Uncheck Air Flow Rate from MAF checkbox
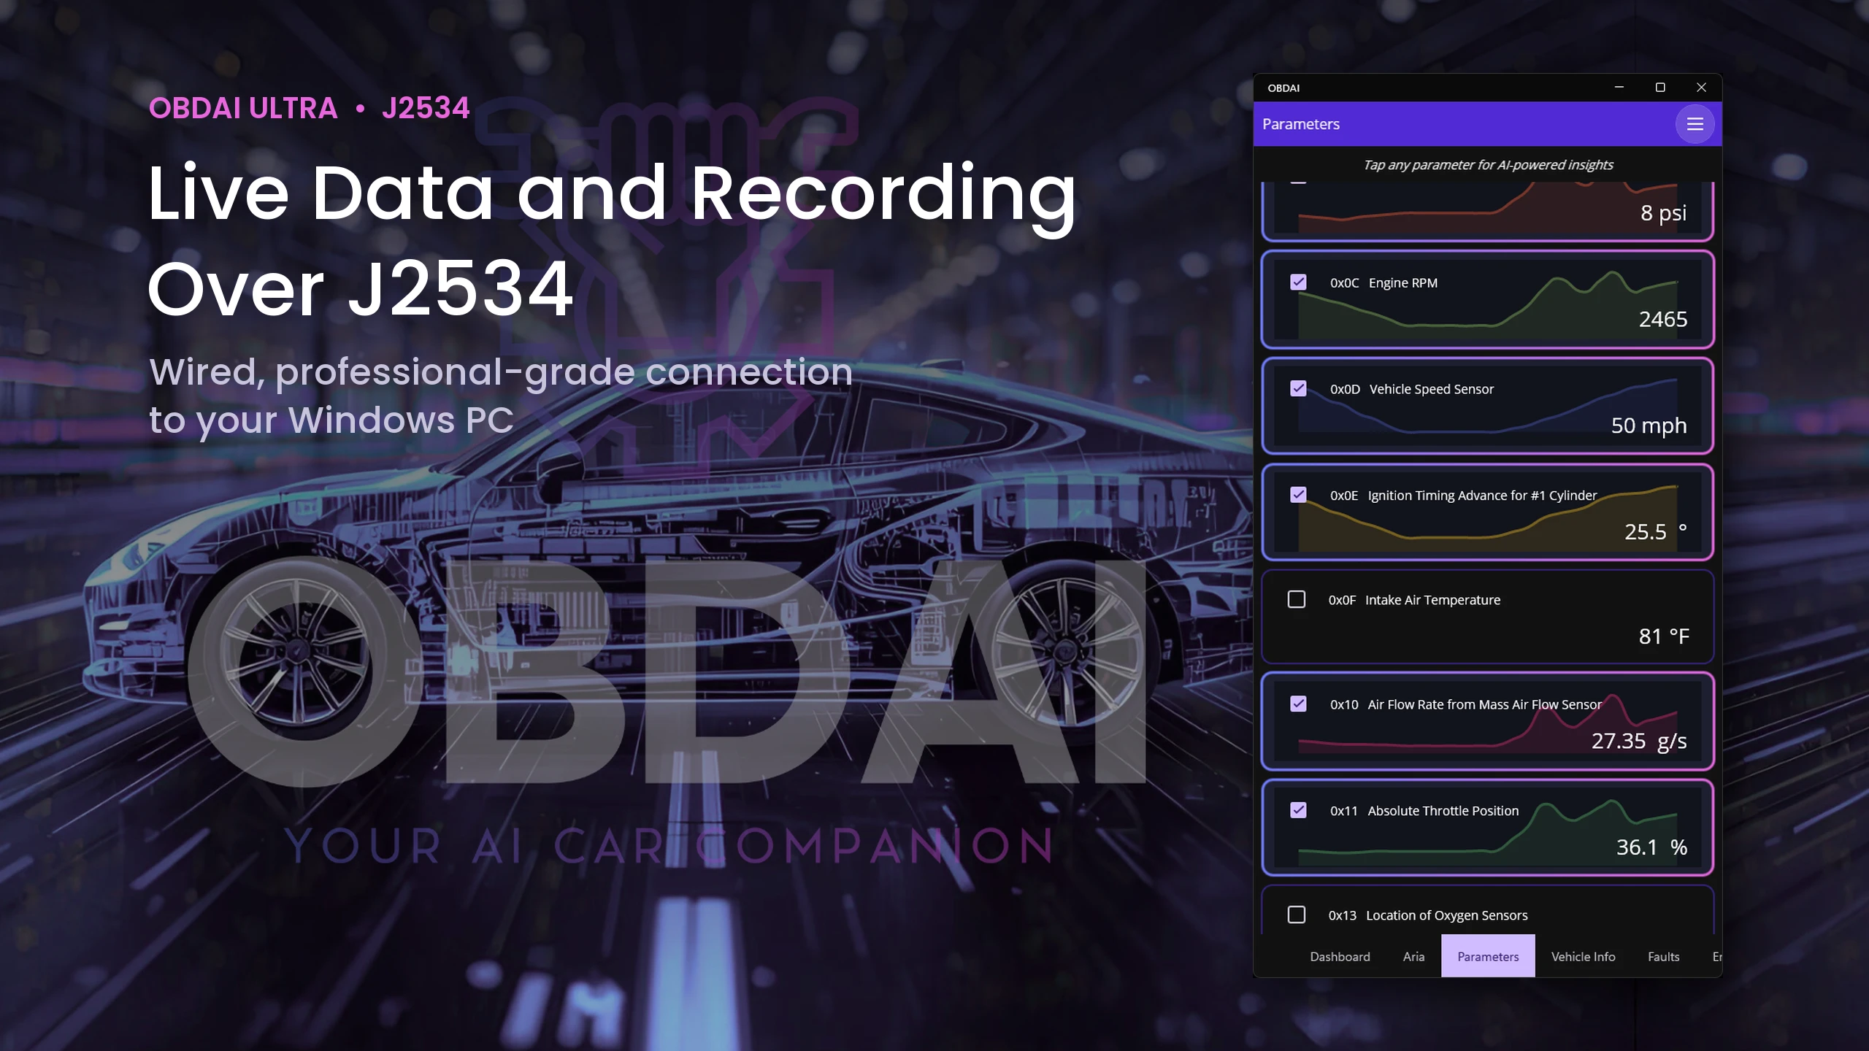1869x1051 pixels. tap(1298, 704)
